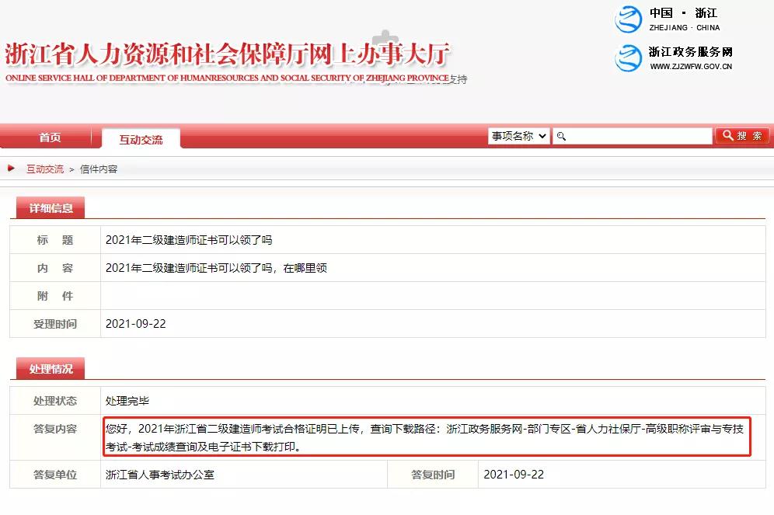Image resolution: width=774 pixels, height=515 pixels.
Task: Select the 处理情况 section header
Action: 51,369
